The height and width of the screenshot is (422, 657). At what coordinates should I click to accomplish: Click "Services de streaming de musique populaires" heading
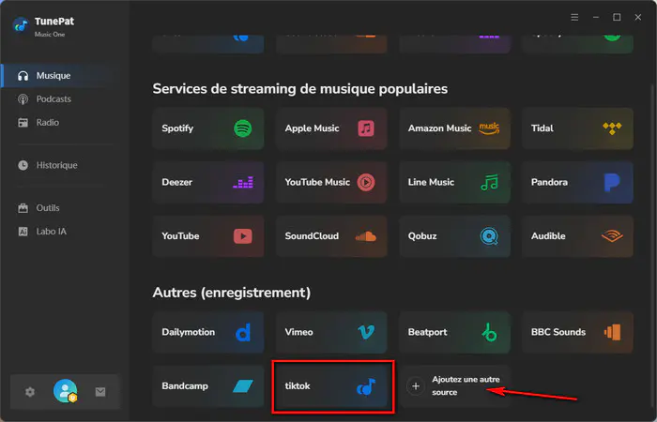(300, 89)
